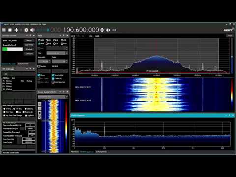Open the RDS Data Logger panel dropdown arrow
Viewport: 236px width, 177px height.
tap(27, 69)
